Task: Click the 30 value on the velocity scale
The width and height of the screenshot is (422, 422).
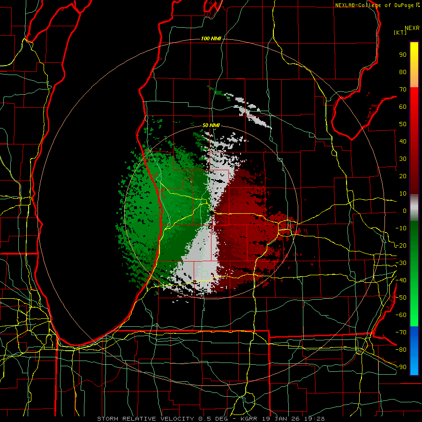Action: click(x=403, y=159)
